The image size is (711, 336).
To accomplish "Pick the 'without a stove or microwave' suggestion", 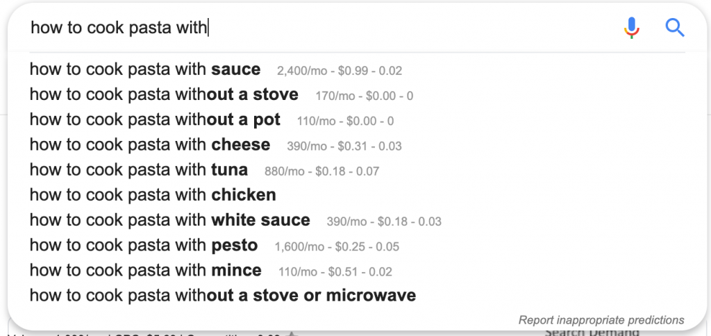I will pos(223,295).
